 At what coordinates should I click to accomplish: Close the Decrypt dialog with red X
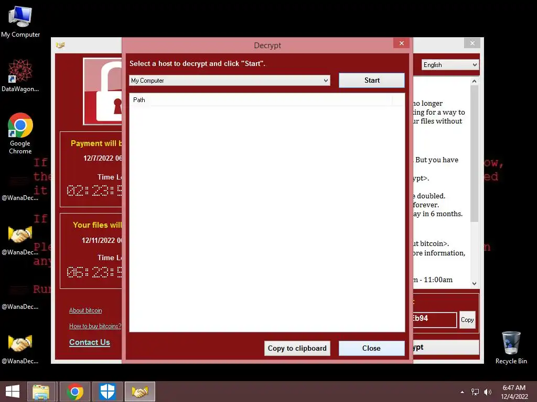coord(401,43)
